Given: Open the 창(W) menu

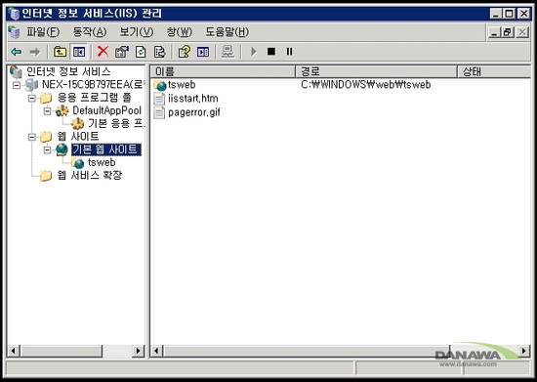Looking at the screenshot, I should pos(180,32).
